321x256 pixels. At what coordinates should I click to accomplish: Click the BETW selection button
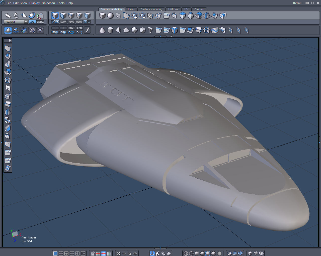[79, 22]
